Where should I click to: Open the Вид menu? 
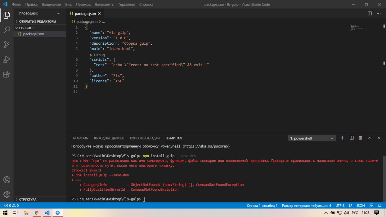pos(68,5)
